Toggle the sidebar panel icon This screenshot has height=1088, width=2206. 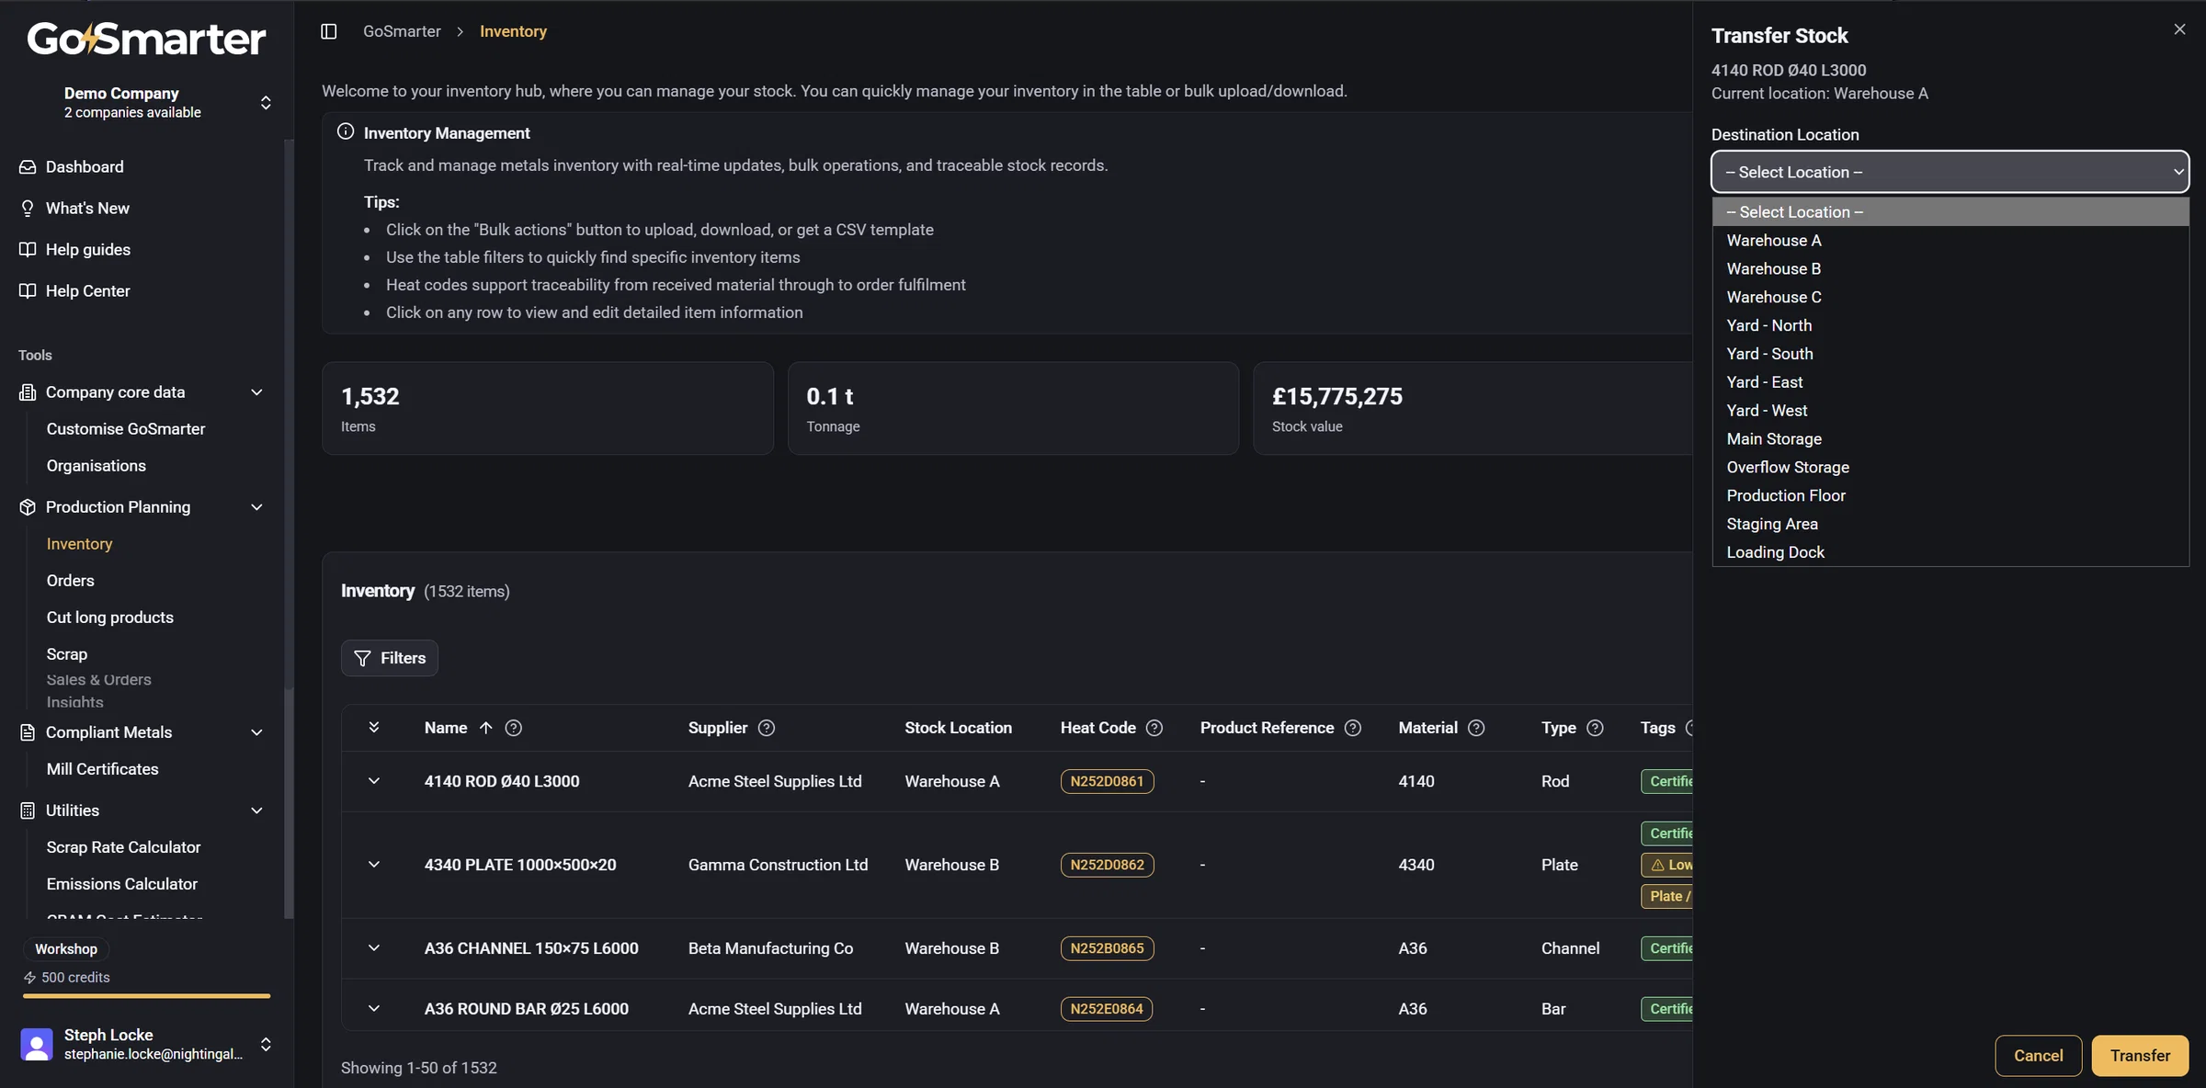pyautogui.click(x=329, y=31)
